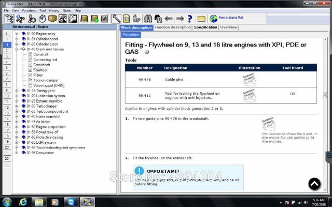Open the parts gear toolbar icon
Screen dimensions: 332x207
(32, 19)
